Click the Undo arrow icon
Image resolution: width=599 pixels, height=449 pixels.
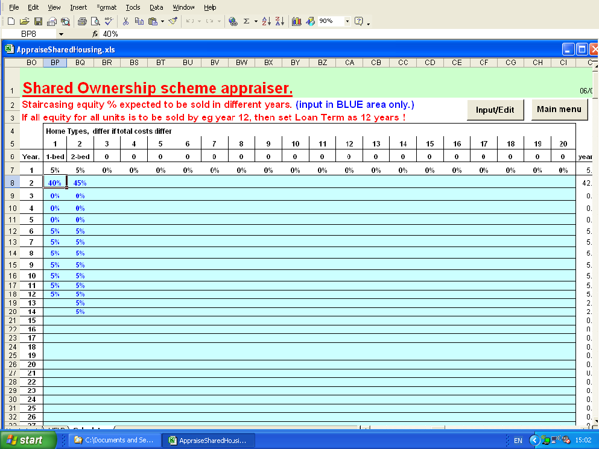coord(190,21)
